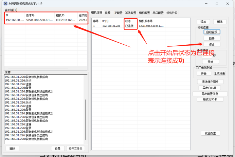The image size is (235, 157).
Task: Click the 状态 column header
Action: pos(131,21)
